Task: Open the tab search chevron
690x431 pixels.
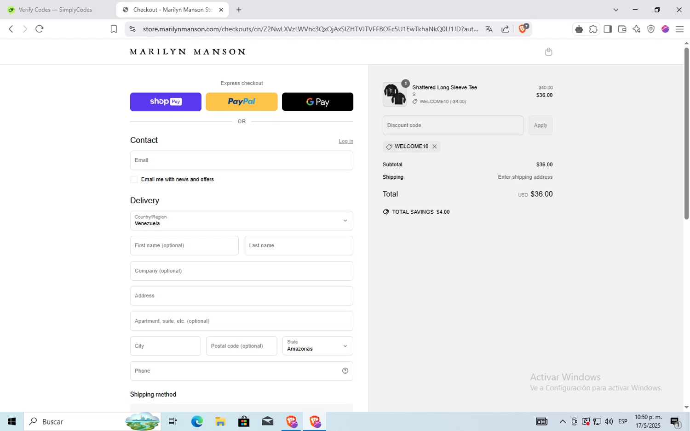Action: point(615,10)
